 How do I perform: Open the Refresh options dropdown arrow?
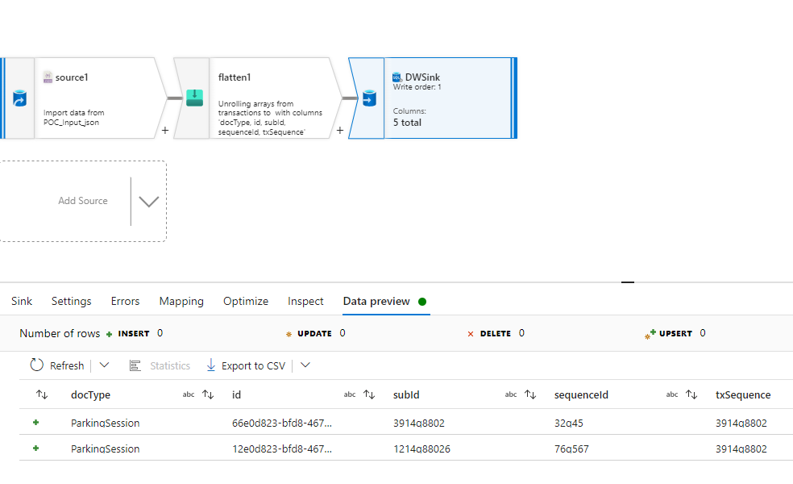point(104,365)
